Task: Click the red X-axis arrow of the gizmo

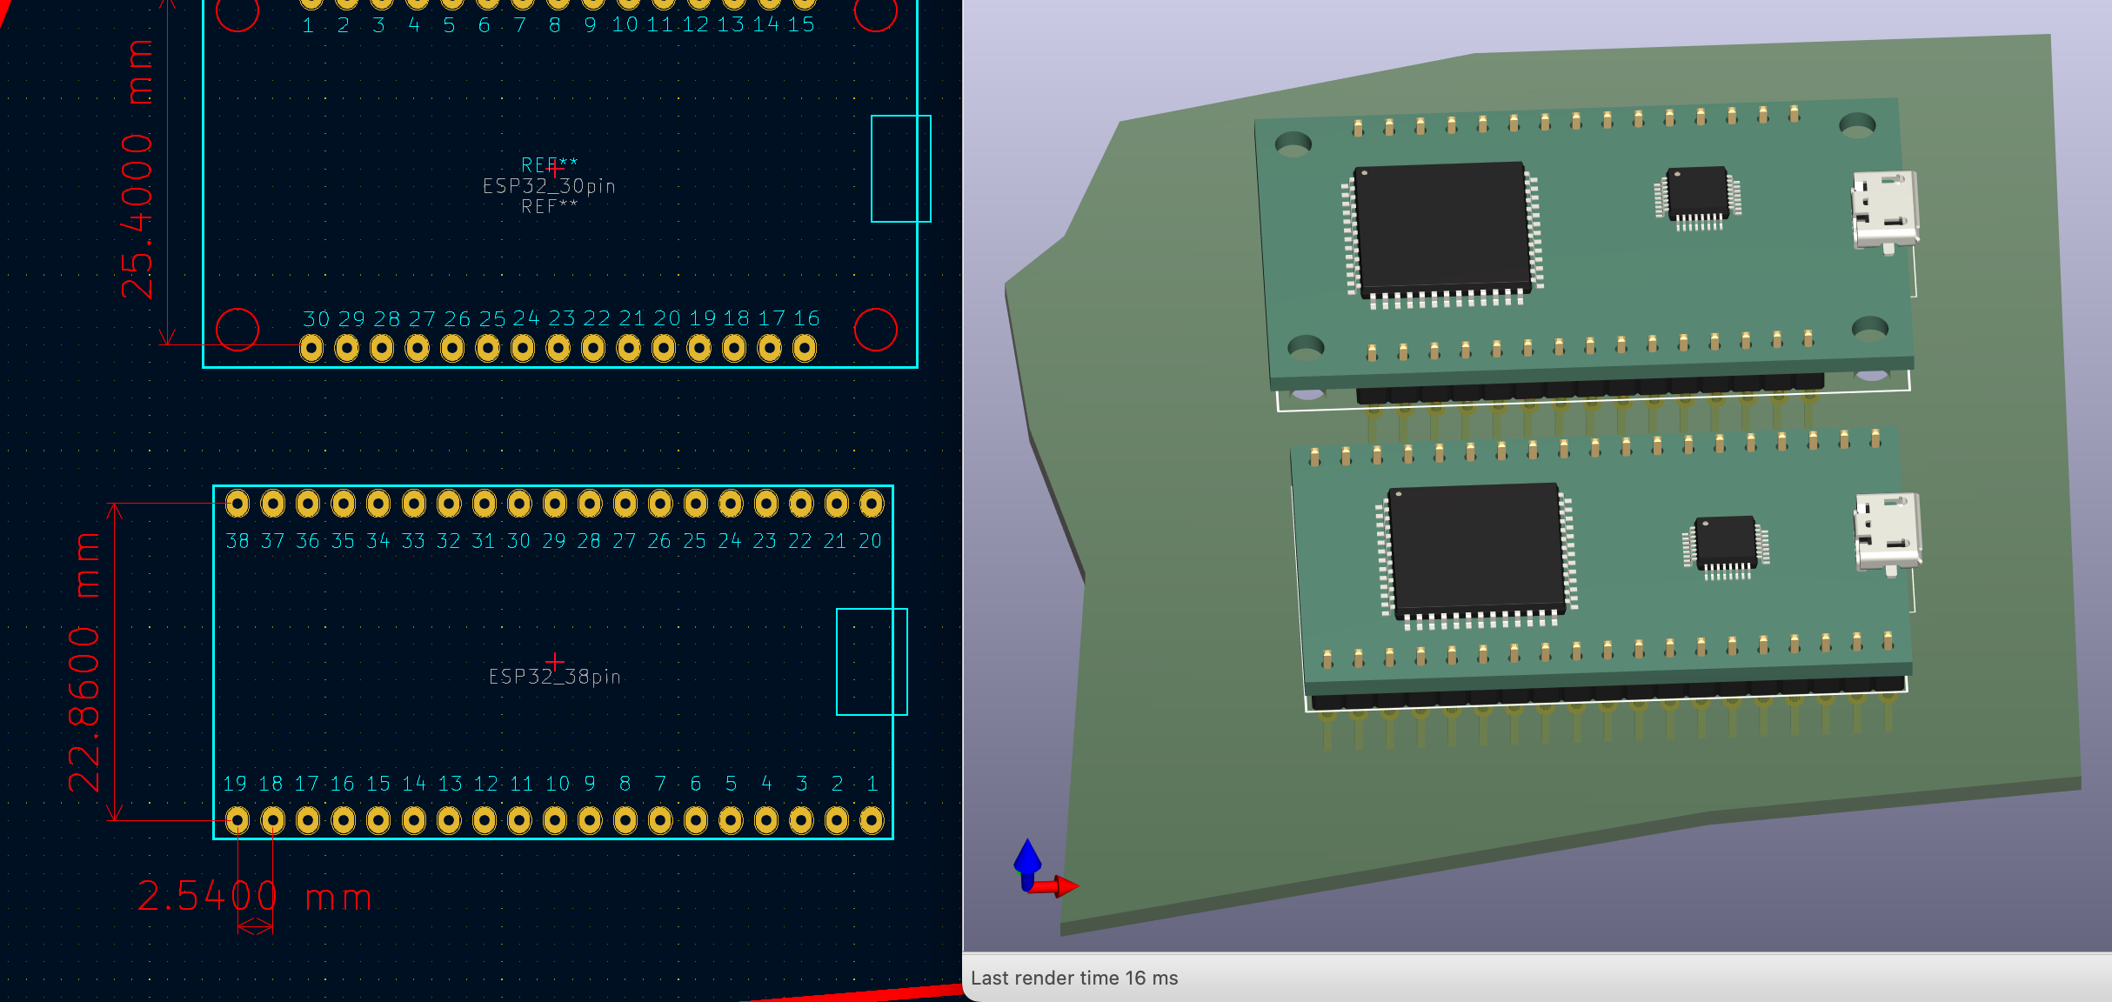Action: click(1055, 886)
